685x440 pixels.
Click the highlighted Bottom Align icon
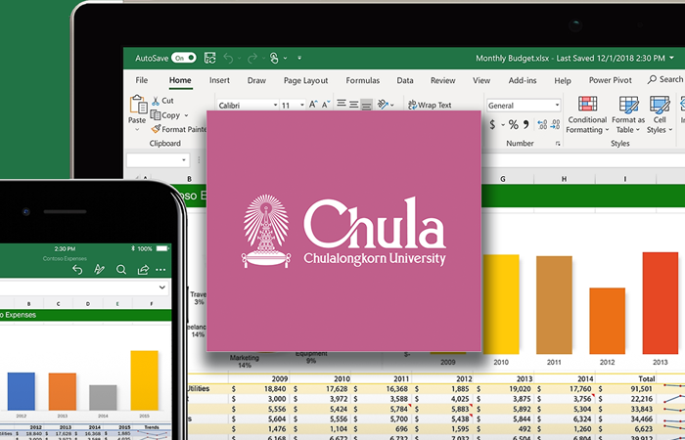(x=367, y=105)
